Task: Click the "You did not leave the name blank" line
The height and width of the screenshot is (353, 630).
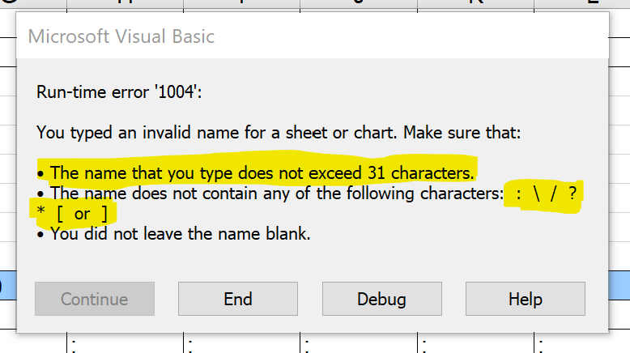Action: (x=173, y=234)
